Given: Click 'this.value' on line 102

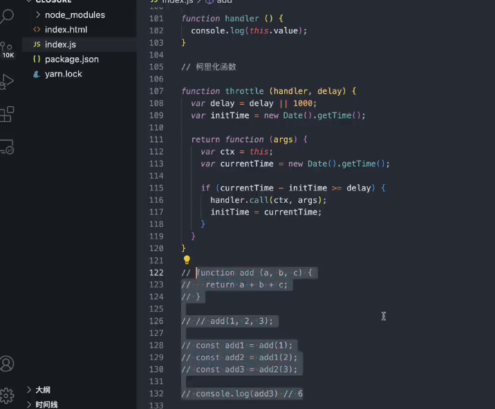Looking at the screenshot, I should point(274,31).
